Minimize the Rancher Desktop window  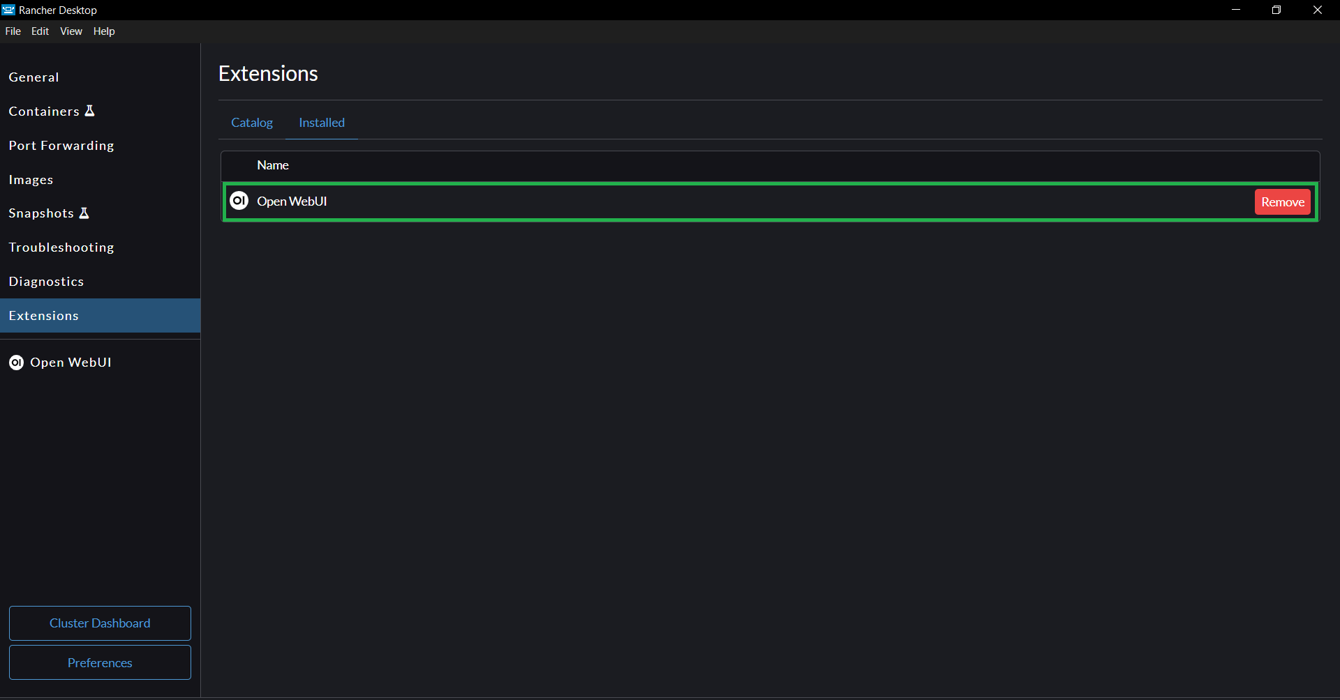point(1236,10)
